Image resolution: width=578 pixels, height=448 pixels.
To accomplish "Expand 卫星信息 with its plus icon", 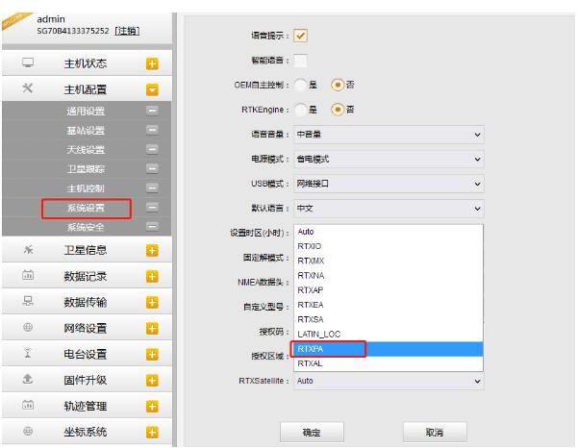I will [x=152, y=251].
